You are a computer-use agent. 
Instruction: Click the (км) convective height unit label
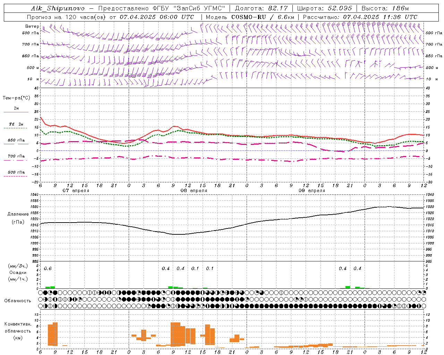coord(18,338)
